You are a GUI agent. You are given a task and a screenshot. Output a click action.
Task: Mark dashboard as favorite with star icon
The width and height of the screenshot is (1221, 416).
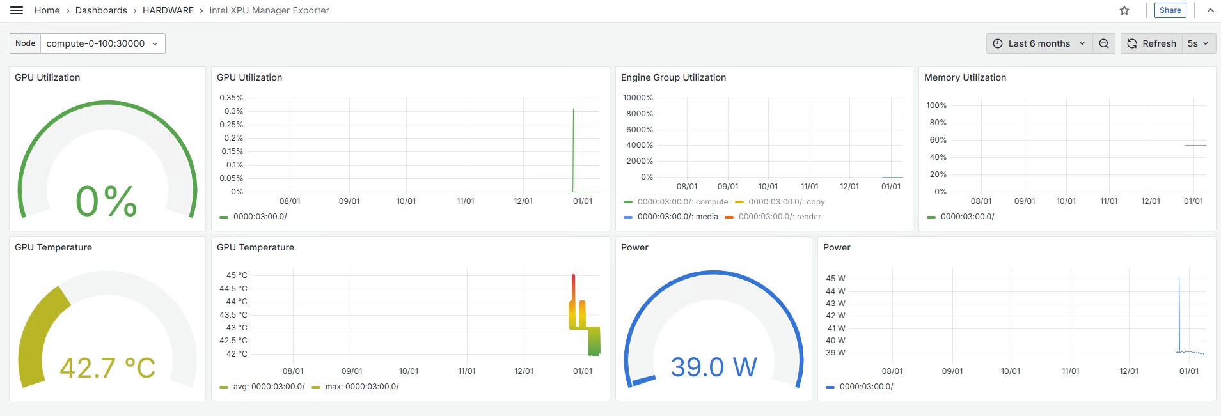tap(1124, 10)
